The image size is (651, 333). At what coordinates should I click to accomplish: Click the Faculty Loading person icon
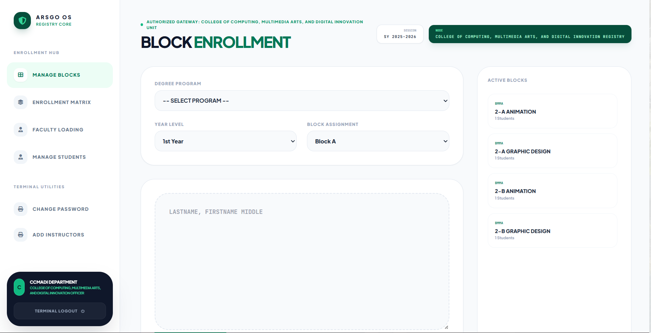(21, 130)
